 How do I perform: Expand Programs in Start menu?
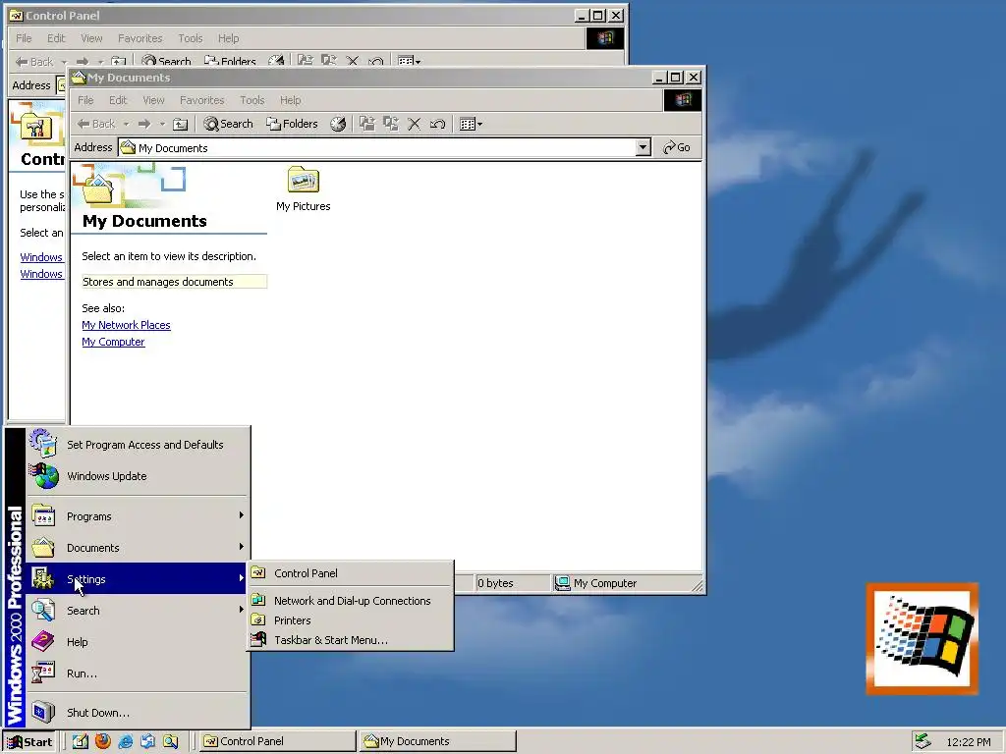(x=138, y=516)
